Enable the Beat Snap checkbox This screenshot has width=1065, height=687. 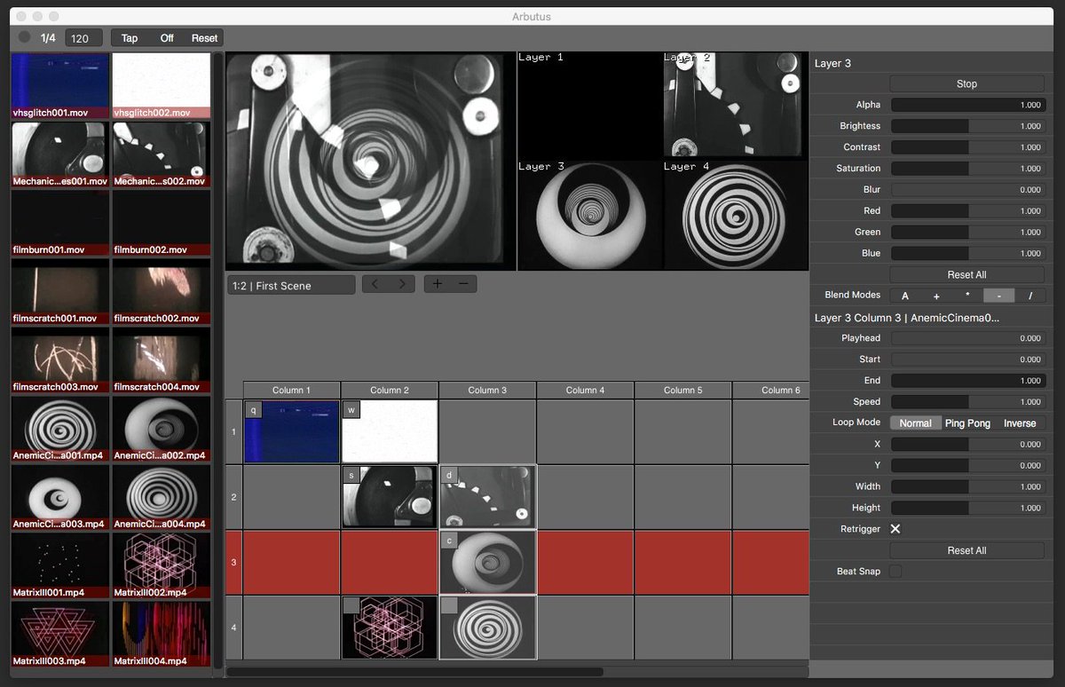[895, 572]
